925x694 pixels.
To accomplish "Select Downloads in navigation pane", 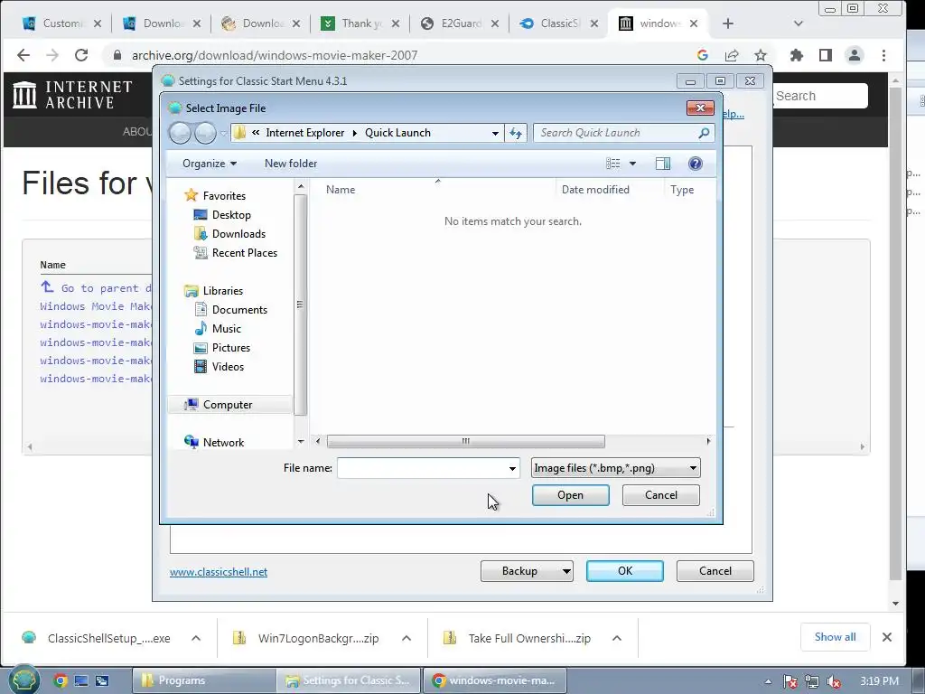I will tap(238, 234).
